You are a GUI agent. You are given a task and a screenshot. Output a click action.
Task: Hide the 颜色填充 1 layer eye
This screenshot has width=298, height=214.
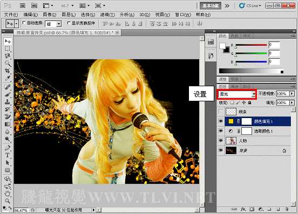[x=221, y=121]
